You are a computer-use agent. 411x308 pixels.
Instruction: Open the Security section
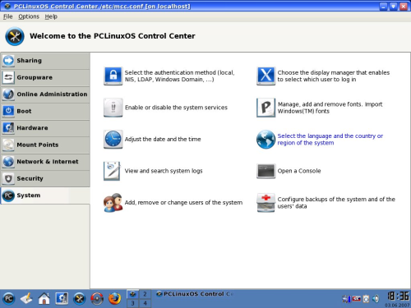tap(45, 178)
